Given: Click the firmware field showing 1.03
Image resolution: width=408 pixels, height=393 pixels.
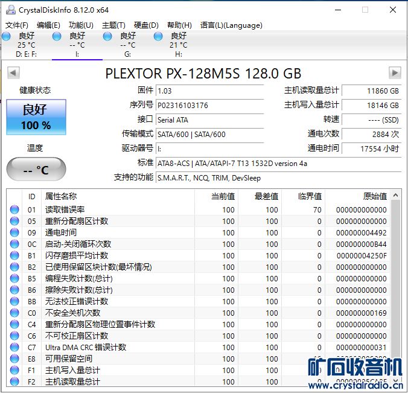Looking at the screenshot, I should pyautogui.click(x=209, y=91).
